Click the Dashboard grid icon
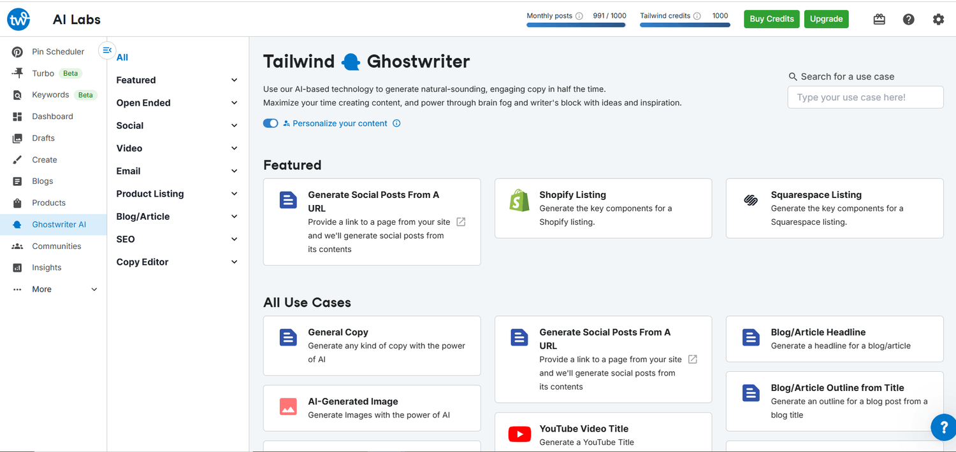This screenshot has width=956, height=452. (x=18, y=117)
